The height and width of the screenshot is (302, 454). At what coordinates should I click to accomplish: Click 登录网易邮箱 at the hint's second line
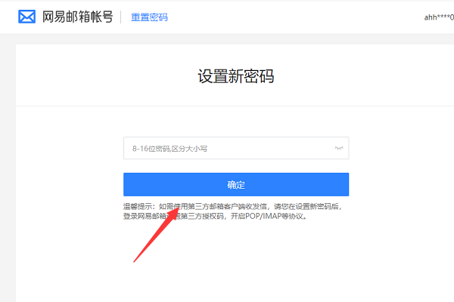[x=145, y=215]
